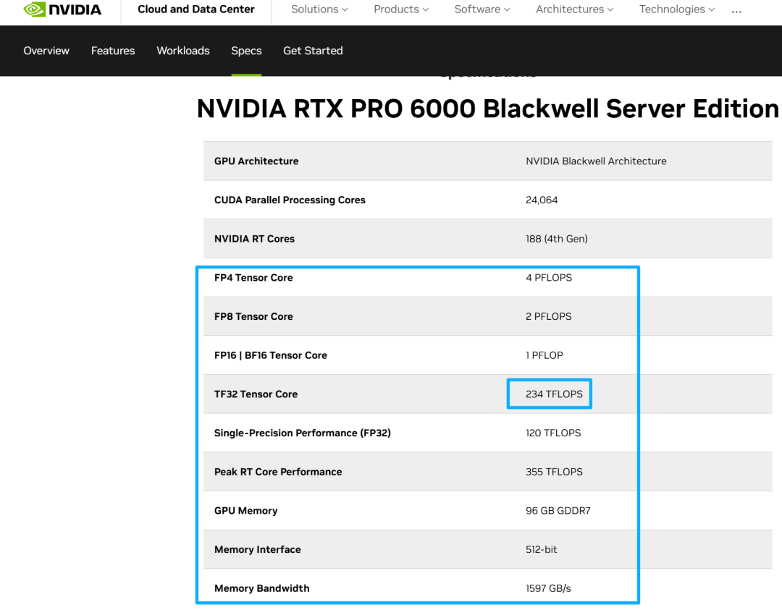The image size is (782, 610).
Task: Select the Single-Precision Performance (FP32) label
Action: [x=302, y=433]
